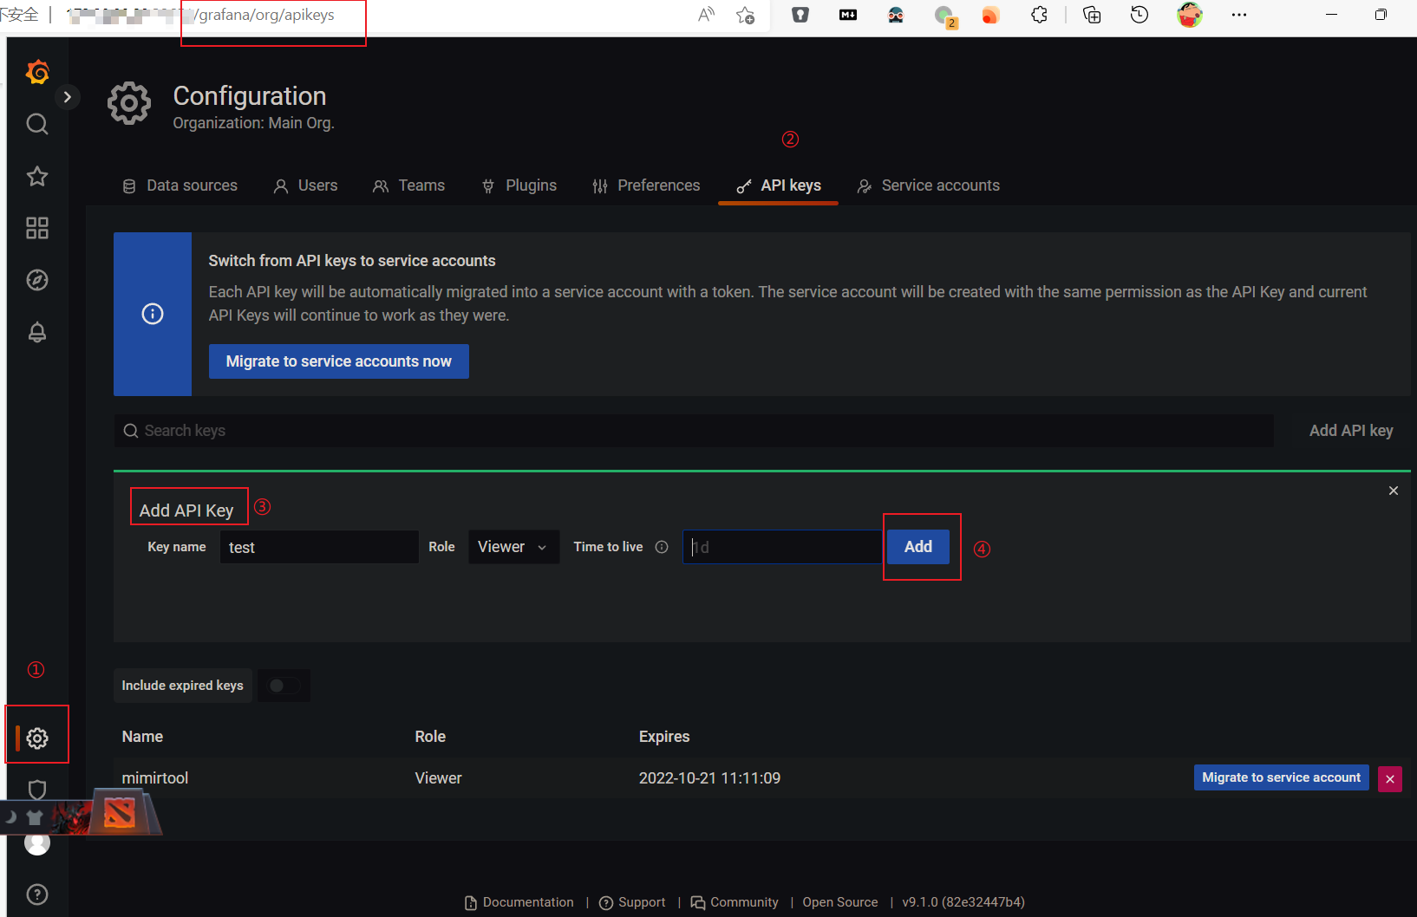1417x917 pixels.
Task: Enable the Include expired keys toggle
Action: pos(284,685)
